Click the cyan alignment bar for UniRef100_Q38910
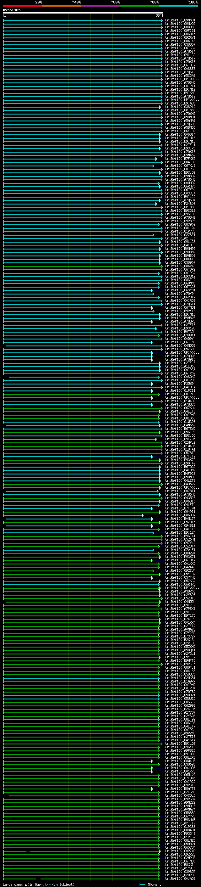Image resolution: width=201 pixels, height=887 pixels. (x=82, y=107)
